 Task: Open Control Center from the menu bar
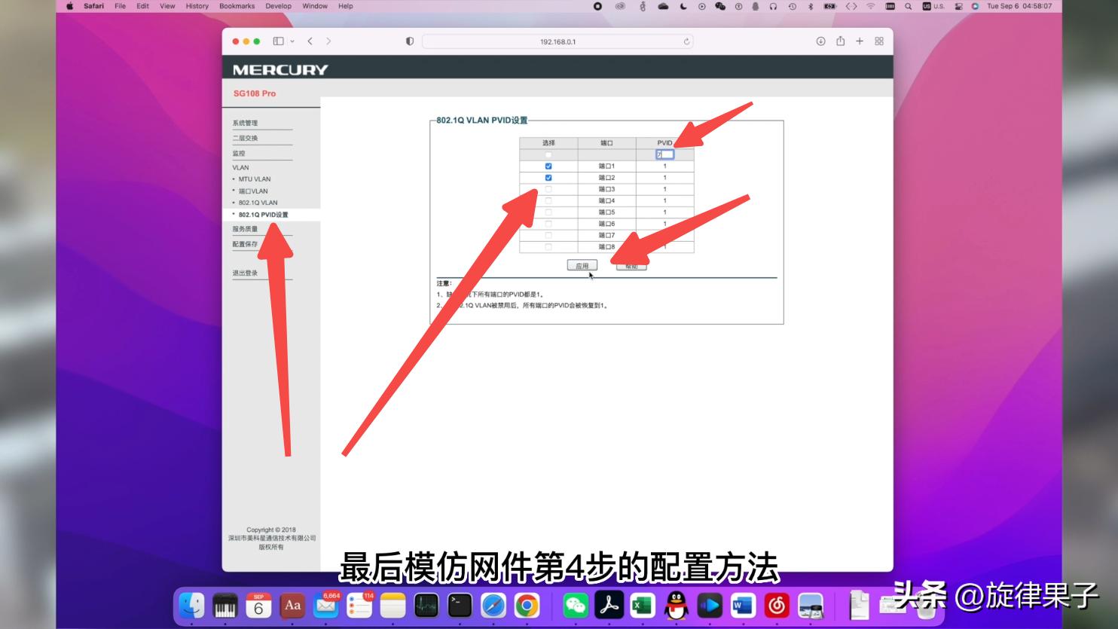pos(890,6)
